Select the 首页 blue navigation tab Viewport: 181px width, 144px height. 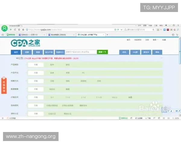[x=16, y=52]
